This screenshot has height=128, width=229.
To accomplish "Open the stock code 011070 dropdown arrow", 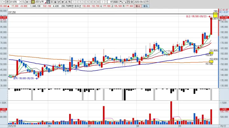I will pyautogui.click(x=21, y=2).
